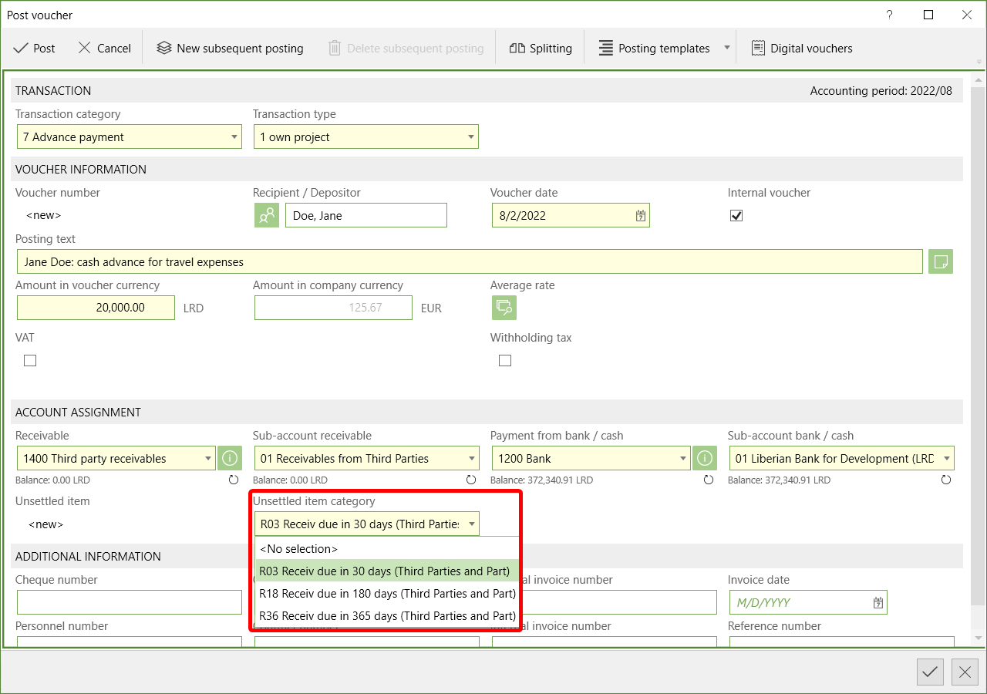Viewport: 987px width, 694px height.
Task: Select <No selection> in the list
Action: pos(387,548)
